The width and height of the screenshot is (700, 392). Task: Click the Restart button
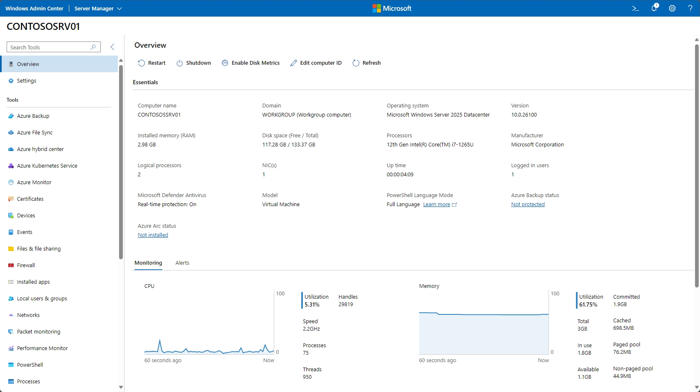[x=152, y=63]
